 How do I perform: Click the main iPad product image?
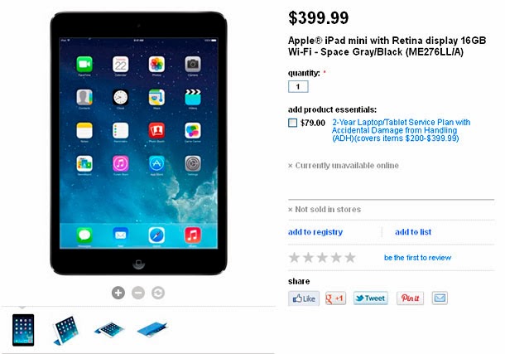(138, 143)
